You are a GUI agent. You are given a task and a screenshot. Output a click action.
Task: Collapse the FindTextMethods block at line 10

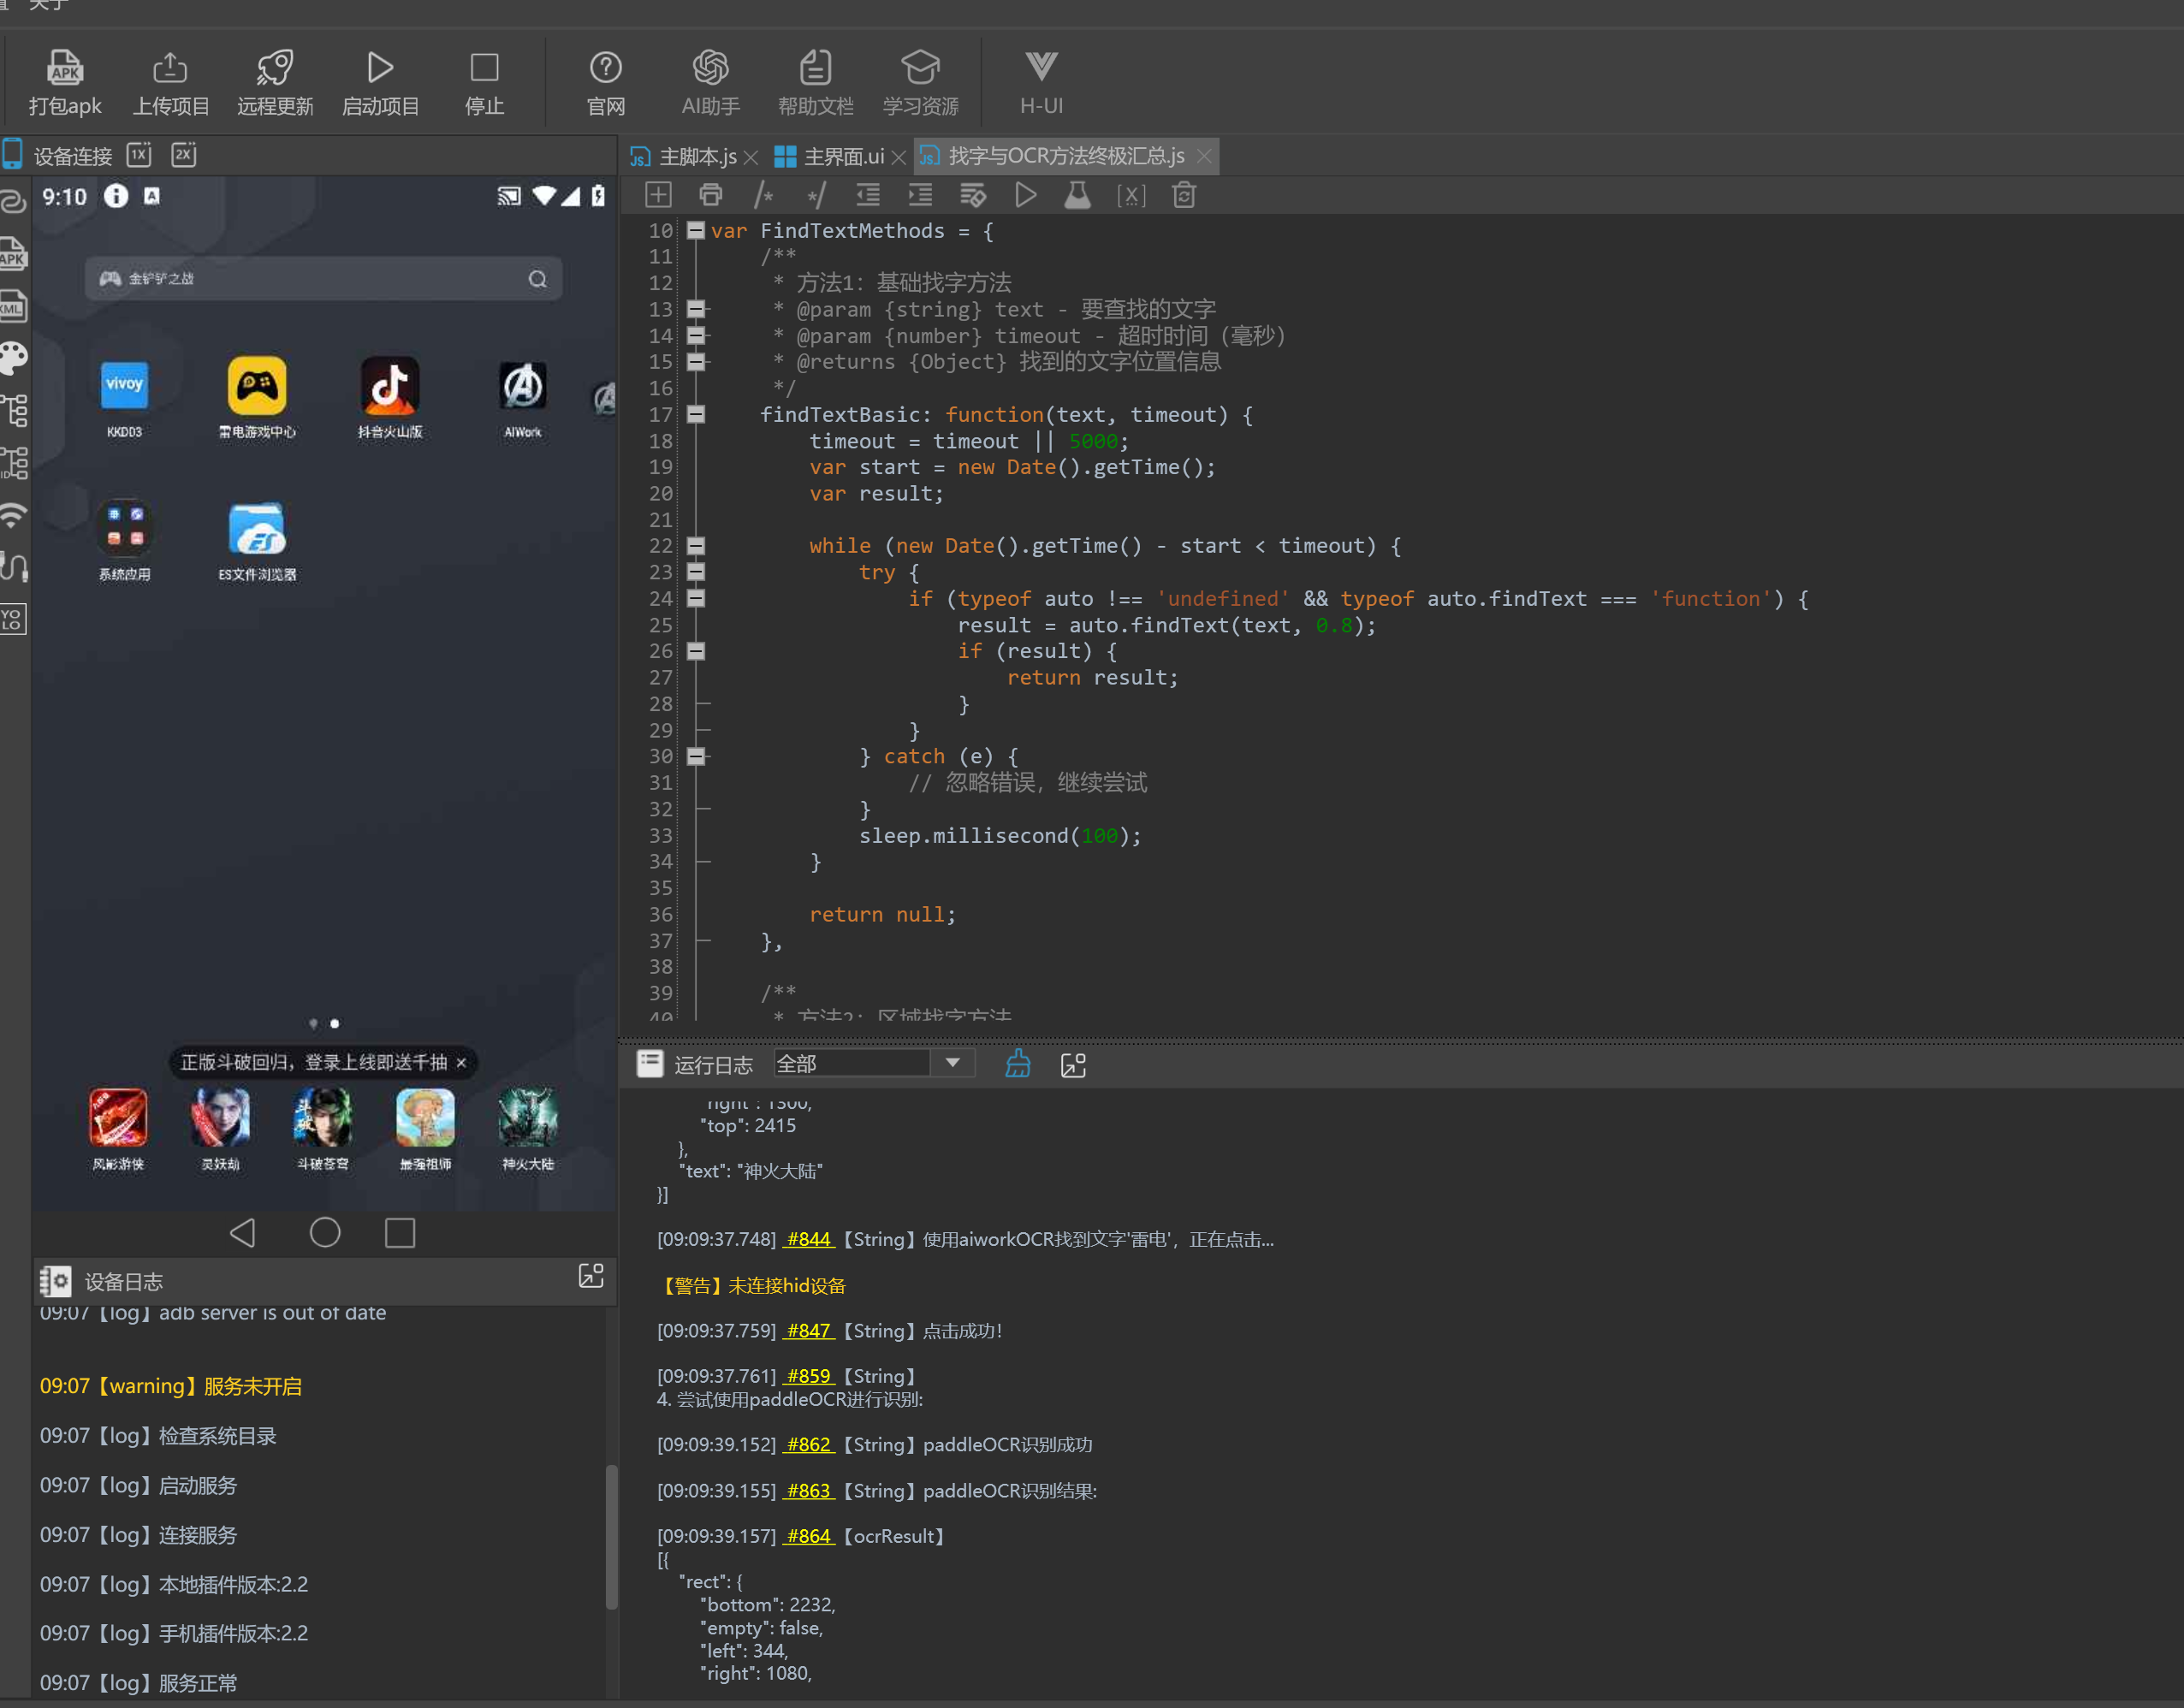pos(696,231)
